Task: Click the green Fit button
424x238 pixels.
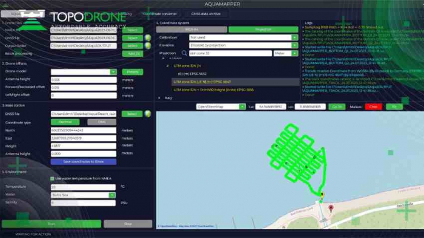Action: point(394,107)
